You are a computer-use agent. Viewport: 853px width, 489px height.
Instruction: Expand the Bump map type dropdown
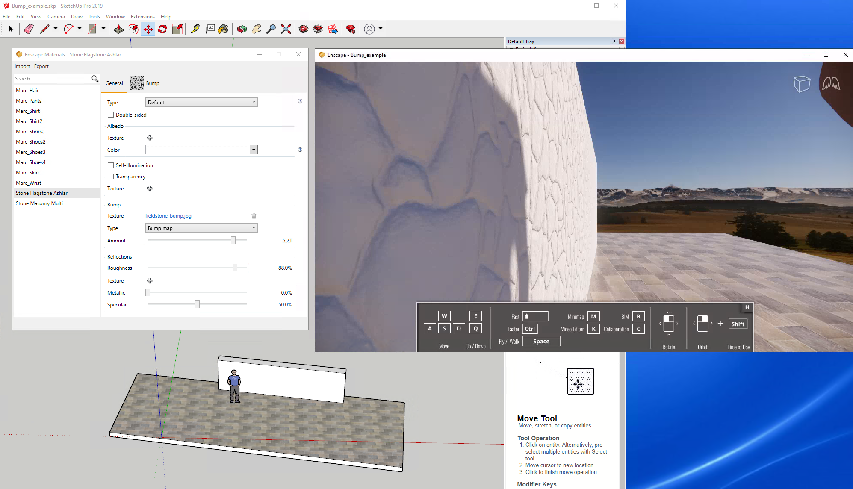coord(201,228)
